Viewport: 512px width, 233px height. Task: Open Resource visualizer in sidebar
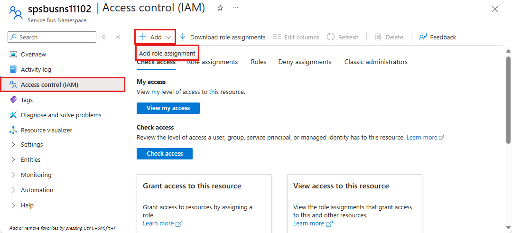pos(46,130)
